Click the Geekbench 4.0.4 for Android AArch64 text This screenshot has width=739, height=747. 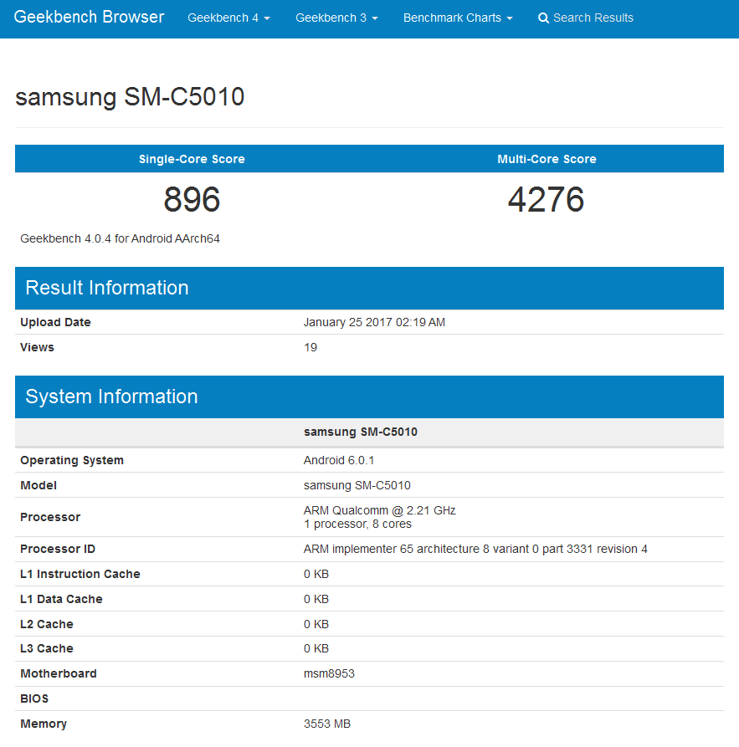[x=120, y=238]
